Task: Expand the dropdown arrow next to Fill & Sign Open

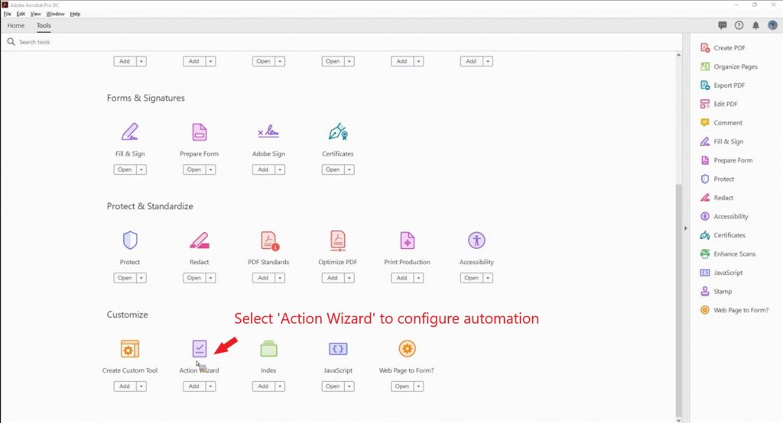Action: (141, 170)
